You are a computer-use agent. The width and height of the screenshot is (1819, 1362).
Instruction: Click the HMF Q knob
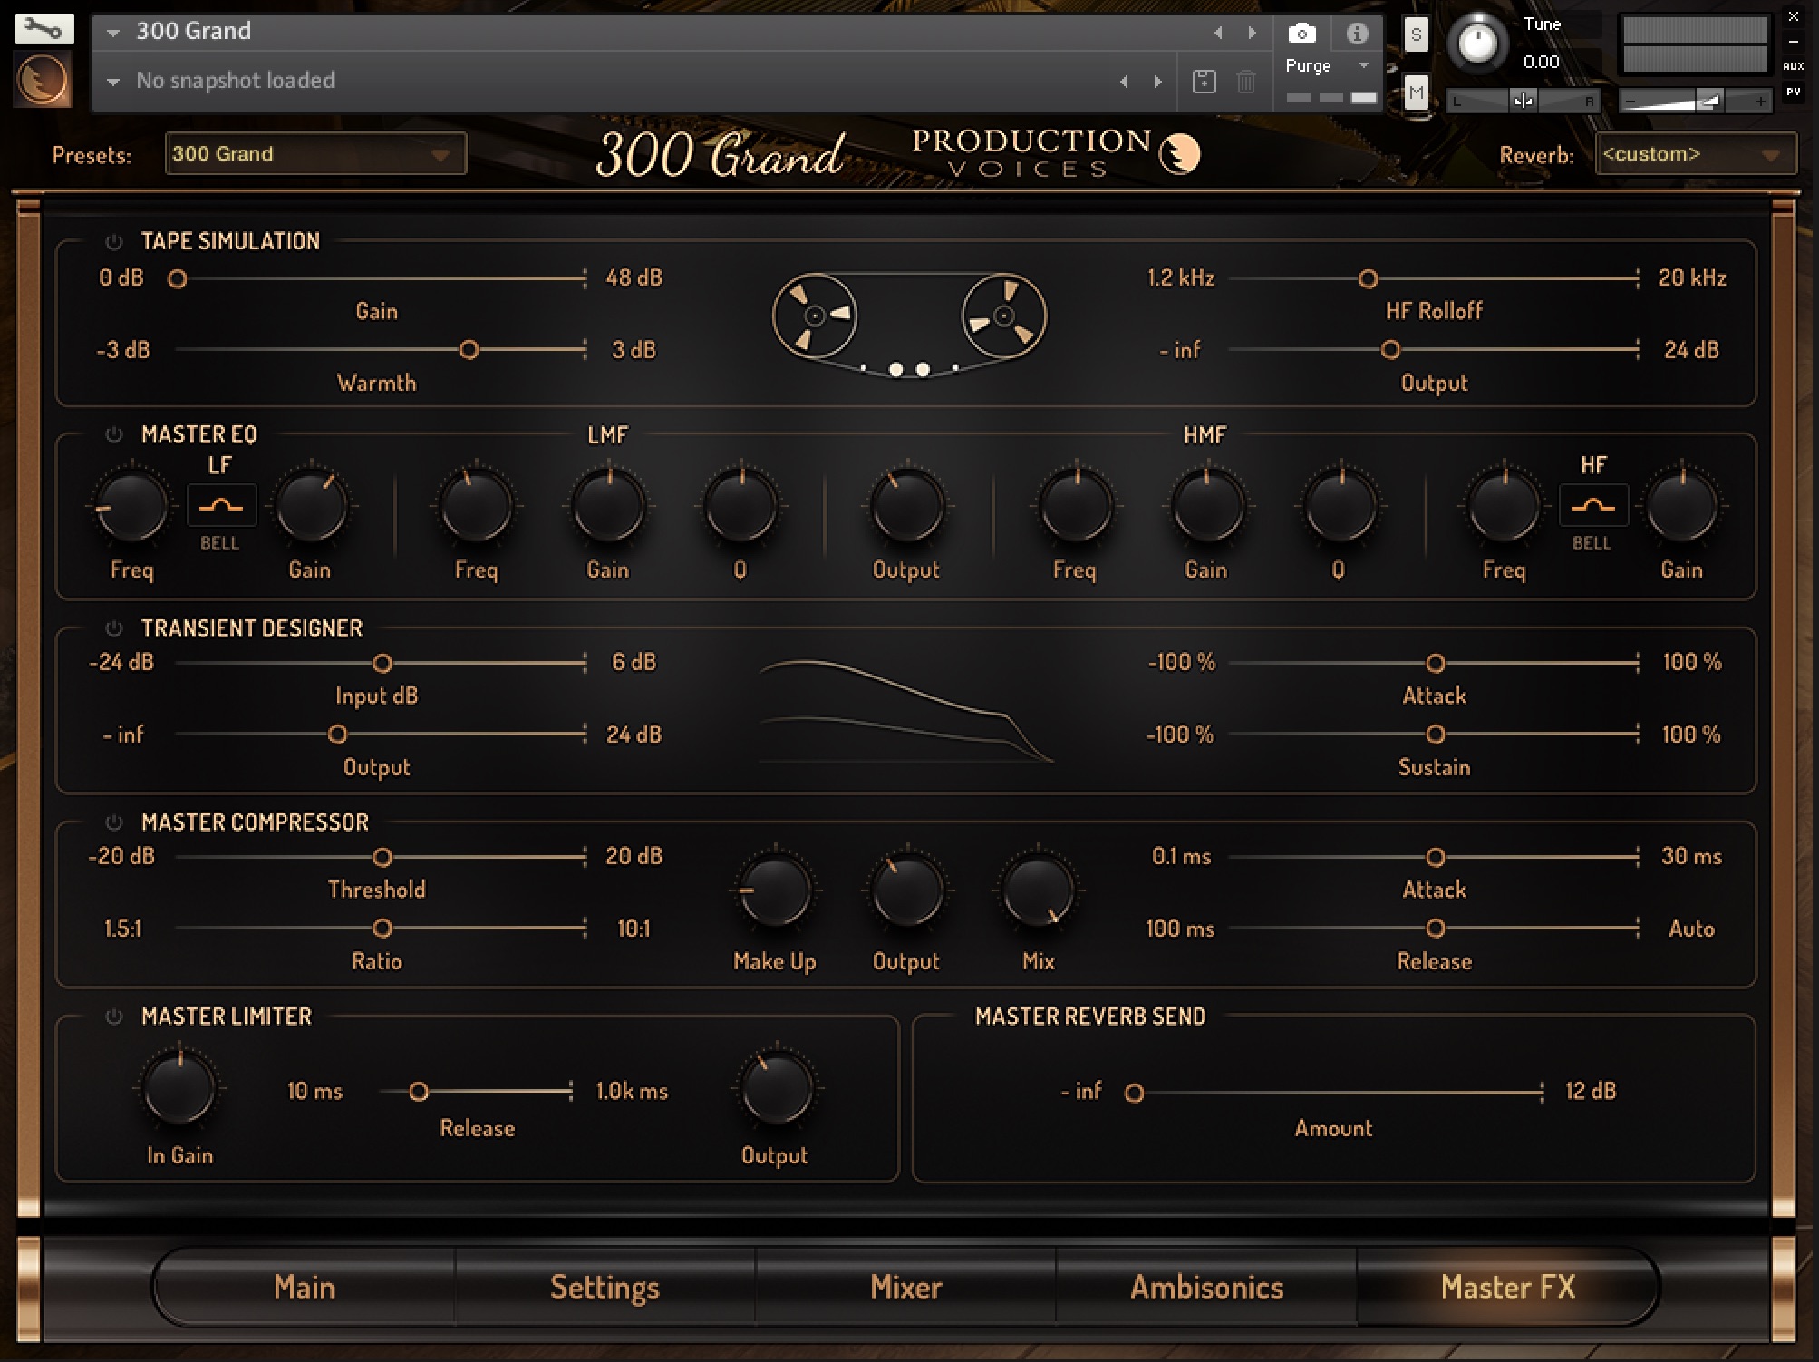click(1340, 505)
